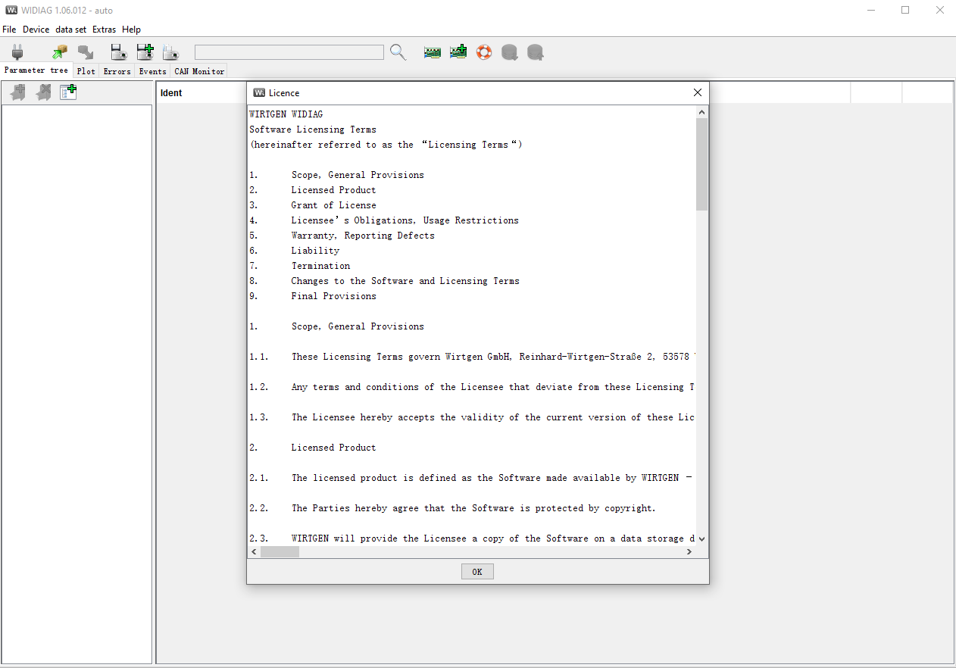The width and height of the screenshot is (956, 668).
Task: Open the data set menu
Action: [71, 30]
